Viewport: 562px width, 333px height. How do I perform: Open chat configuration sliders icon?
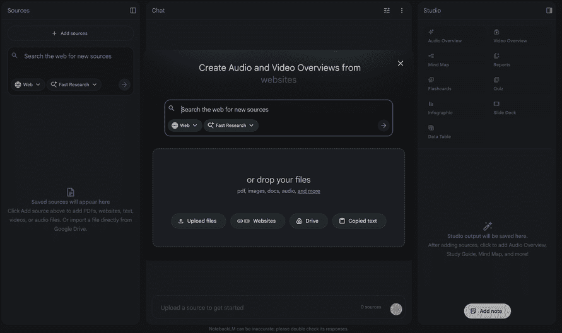[x=387, y=10]
